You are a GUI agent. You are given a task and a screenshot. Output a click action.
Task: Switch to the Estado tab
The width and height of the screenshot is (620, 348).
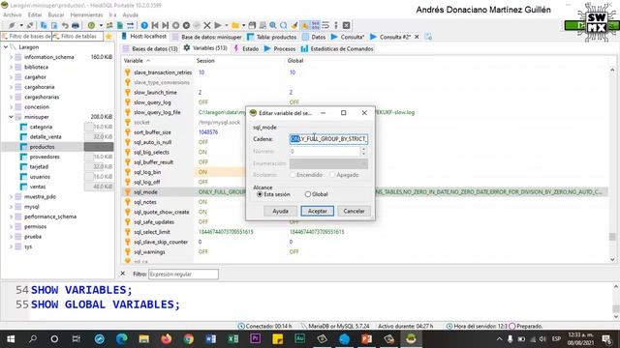pyautogui.click(x=246, y=48)
